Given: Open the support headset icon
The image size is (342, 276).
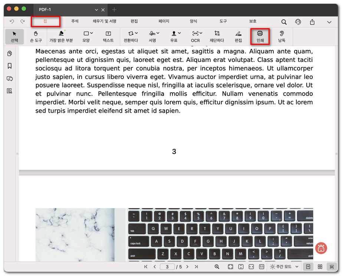Looking at the screenshot, I should (x=298, y=22).
